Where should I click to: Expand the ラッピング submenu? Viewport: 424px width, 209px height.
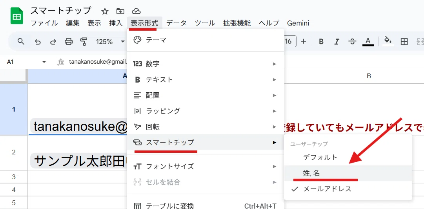(x=206, y=111)
